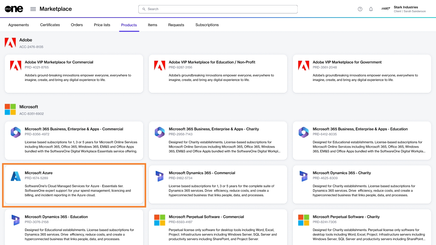Click the SoftwareOne logo

(14, 9)
